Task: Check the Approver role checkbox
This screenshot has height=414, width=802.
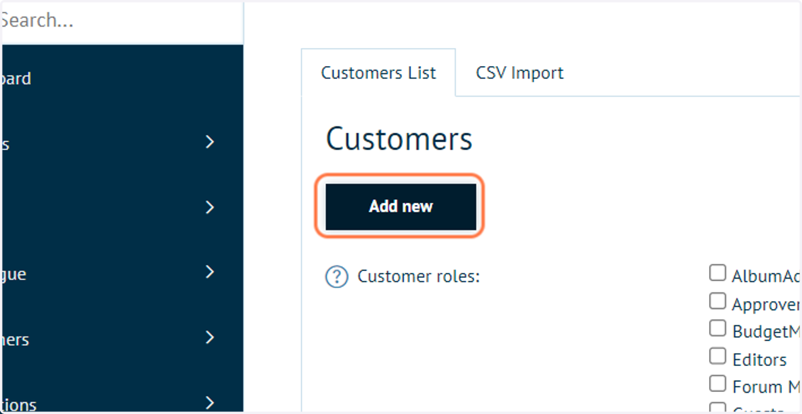Action: 718,301
